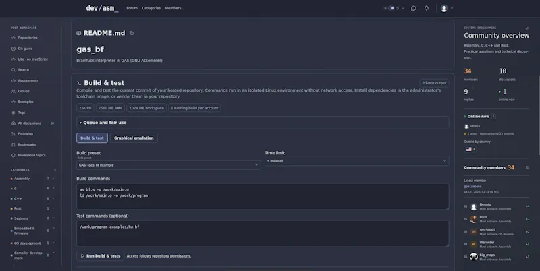The image size is (540, 271).
Task: Expand the Systems category chevron
Action: 53,218
